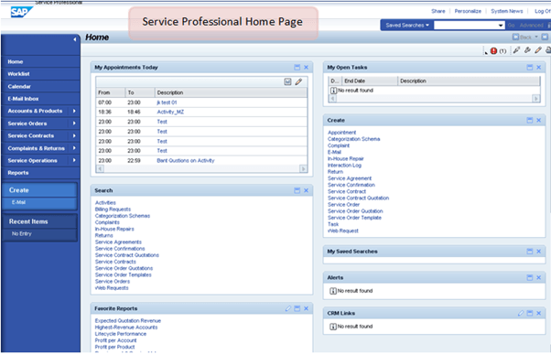Close the Alerts tile

point(539,277)
